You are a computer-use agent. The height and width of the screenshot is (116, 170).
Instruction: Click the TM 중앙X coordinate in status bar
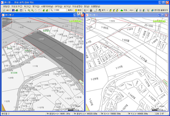click(58, 114)
